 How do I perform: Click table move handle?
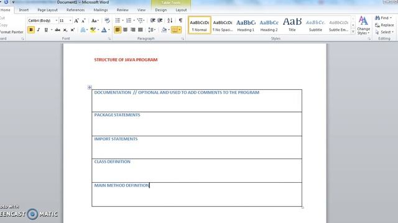click(x=90, y=87)
